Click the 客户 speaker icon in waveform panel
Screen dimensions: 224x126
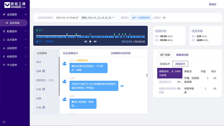[37, 30]
